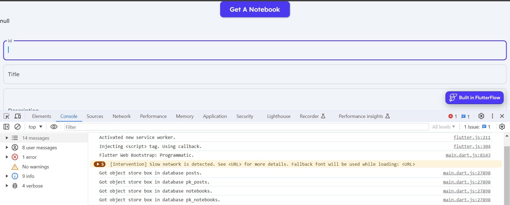Image resolution: width=510 pixels, height=205 pixels.
Task: Click into the Title input field
Action: pos(255,74)
